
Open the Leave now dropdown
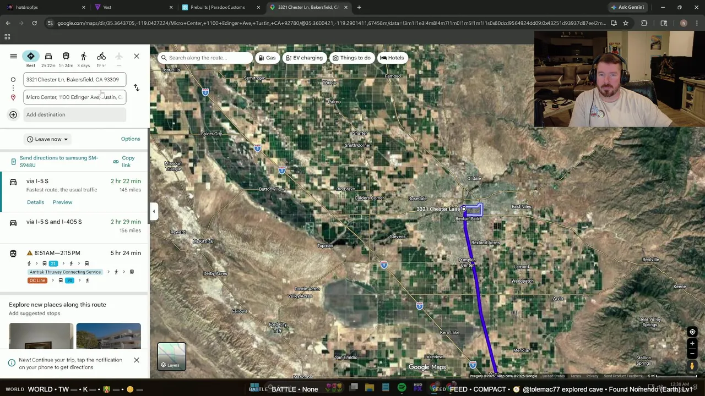click(x=47, y=139)
